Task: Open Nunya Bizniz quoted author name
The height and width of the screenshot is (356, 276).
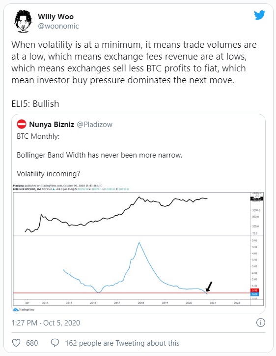Action: click(x=52, y=125)
